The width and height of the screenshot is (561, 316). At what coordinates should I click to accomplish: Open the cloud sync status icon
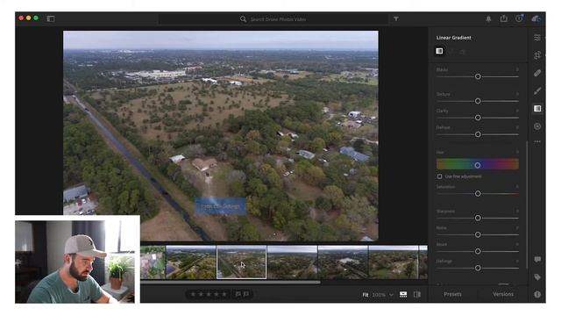pos(536,18)
